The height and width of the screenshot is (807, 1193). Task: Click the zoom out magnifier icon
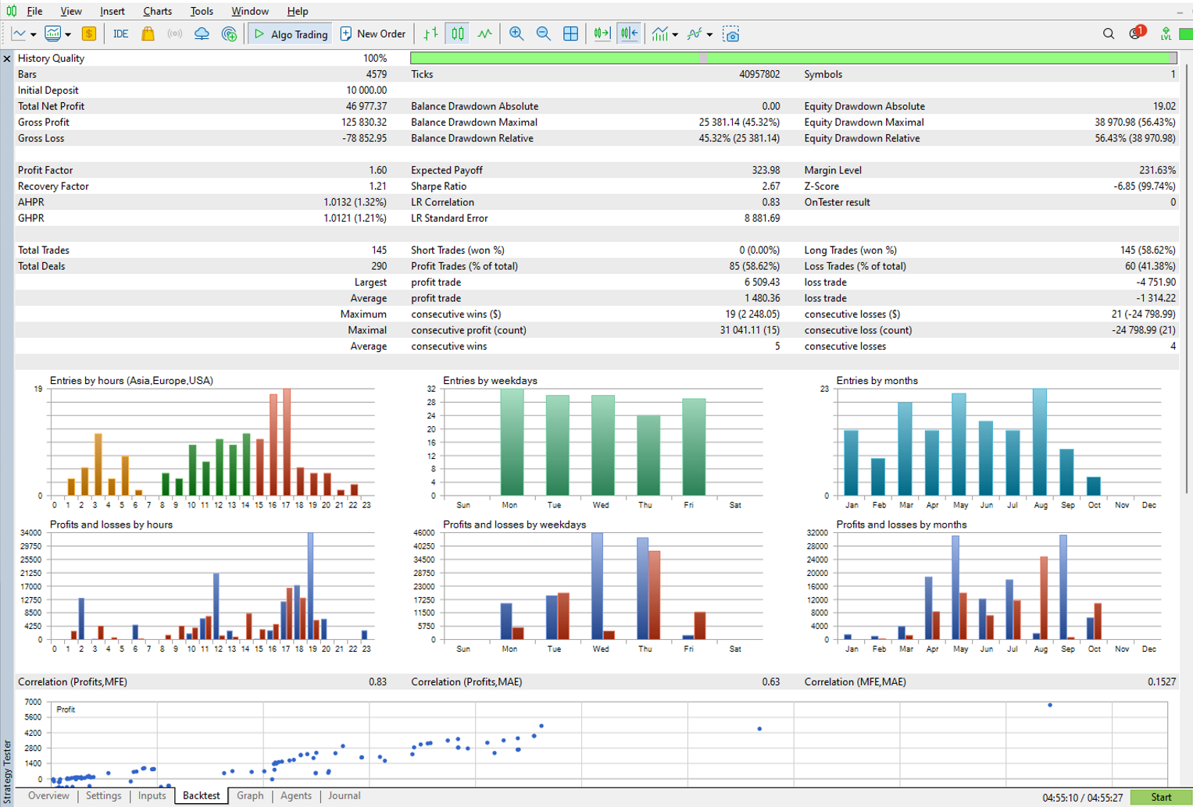pyautogui.click(x=543, y=34)
